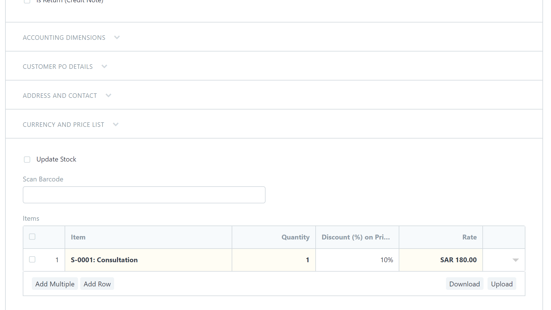Enable the Update Stock checkbox
The height and width of the screenshot is (310, 551).
coord(27,159)
